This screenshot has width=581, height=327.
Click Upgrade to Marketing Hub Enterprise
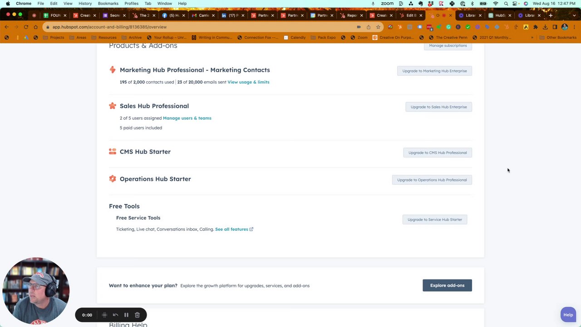[x=434, y=71]
